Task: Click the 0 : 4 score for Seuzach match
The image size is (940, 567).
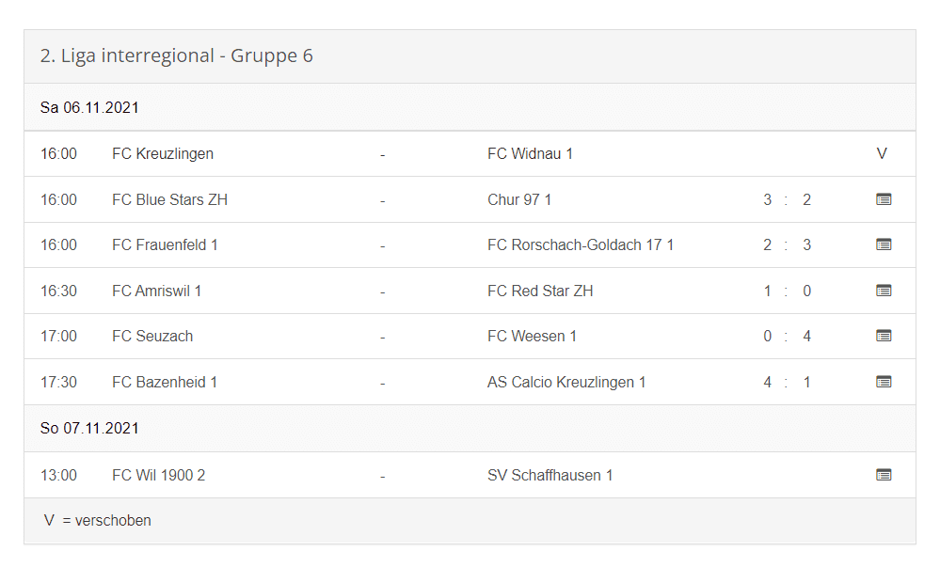Action: point(787,336)
